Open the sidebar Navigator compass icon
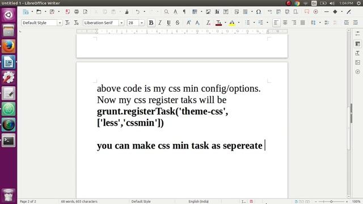 coord(358,72)
